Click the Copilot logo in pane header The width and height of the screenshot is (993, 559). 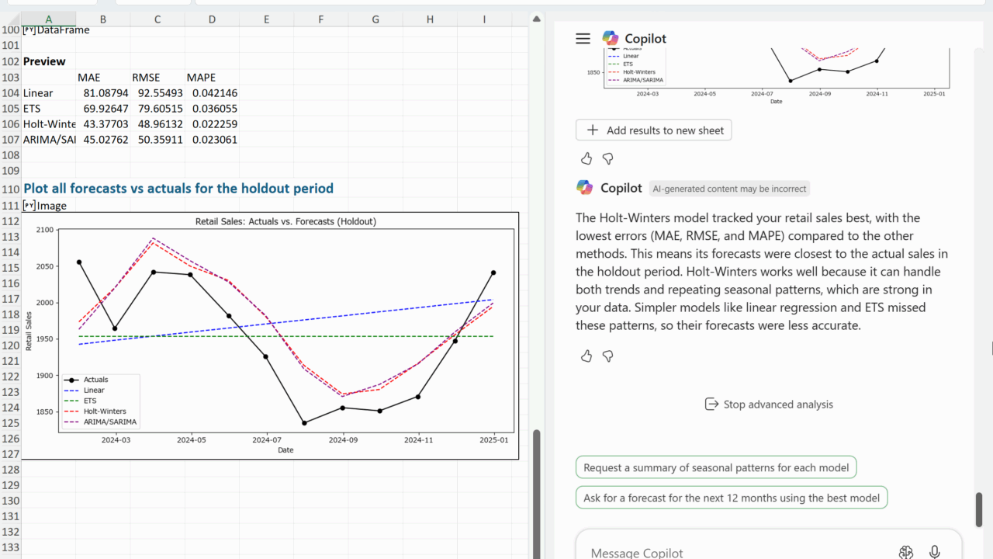611,39
